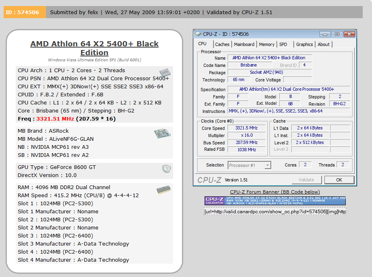Click the RAM stick icon beside RAM info
The height and width of the screenshot is (277, 372).
click(163, 190)
